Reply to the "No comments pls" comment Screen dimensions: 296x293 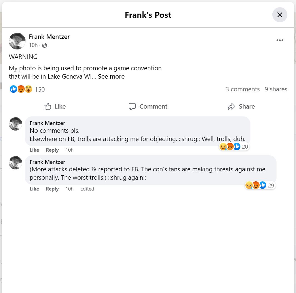tap(52, 150)
